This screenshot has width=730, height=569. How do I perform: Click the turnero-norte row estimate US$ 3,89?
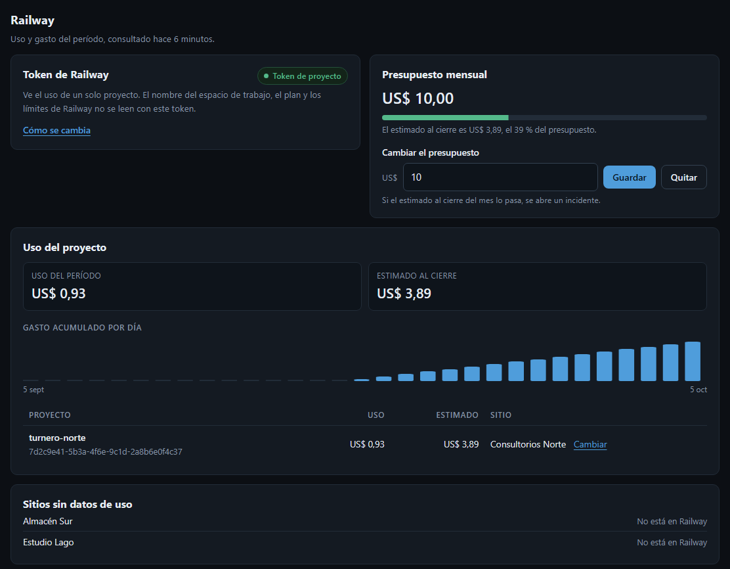(461, 444)
